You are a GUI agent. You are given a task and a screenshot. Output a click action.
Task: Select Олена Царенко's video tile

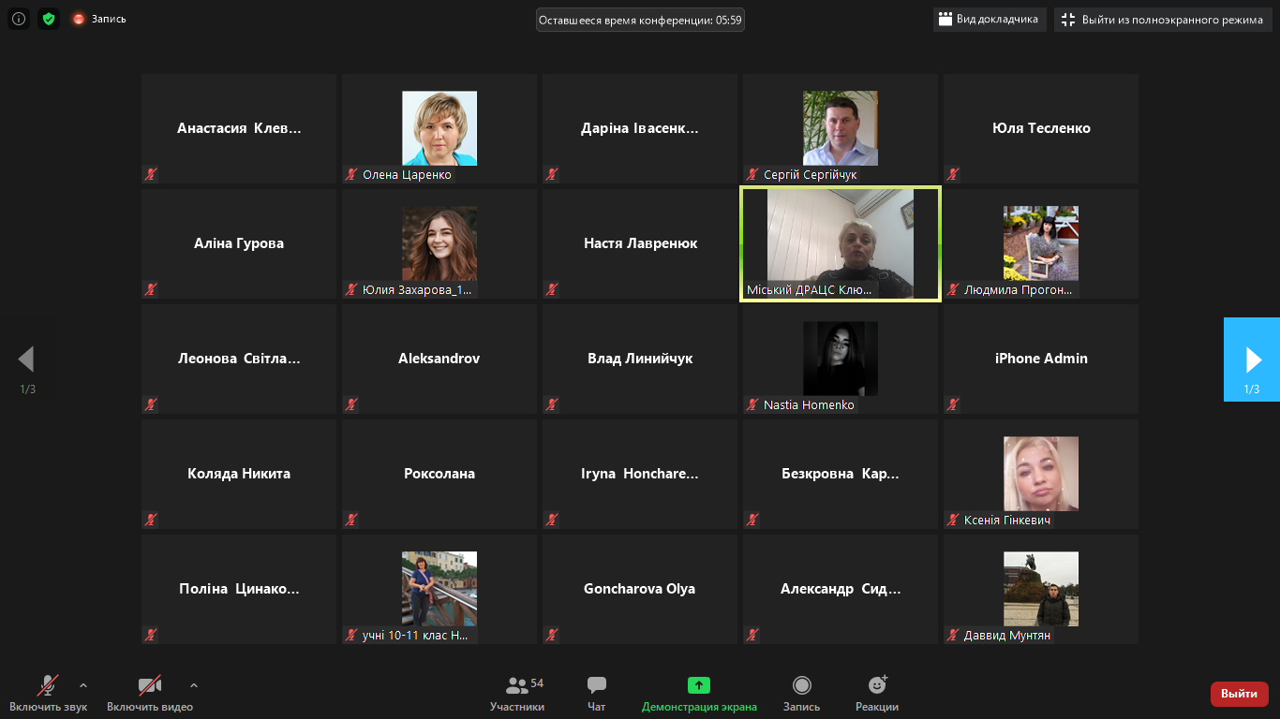point(439,128)
